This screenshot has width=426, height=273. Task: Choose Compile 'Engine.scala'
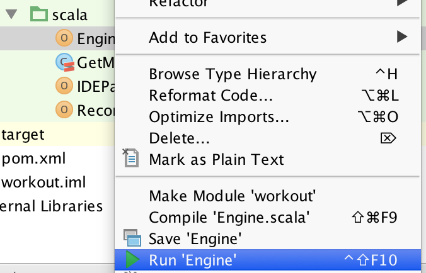pyautogui.click(x=229, y=218)
